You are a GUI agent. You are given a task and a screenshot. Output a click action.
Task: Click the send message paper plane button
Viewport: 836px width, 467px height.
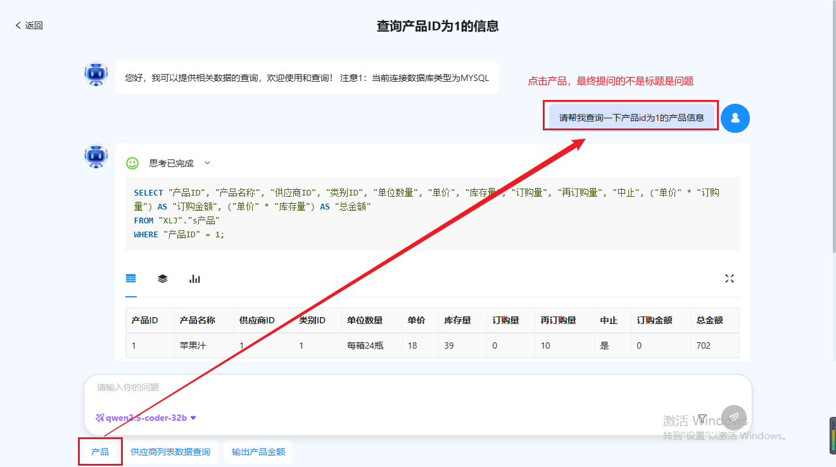[x=734, y=418]
